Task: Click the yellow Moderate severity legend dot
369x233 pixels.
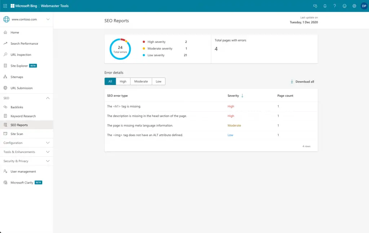Action: [144, 49]
